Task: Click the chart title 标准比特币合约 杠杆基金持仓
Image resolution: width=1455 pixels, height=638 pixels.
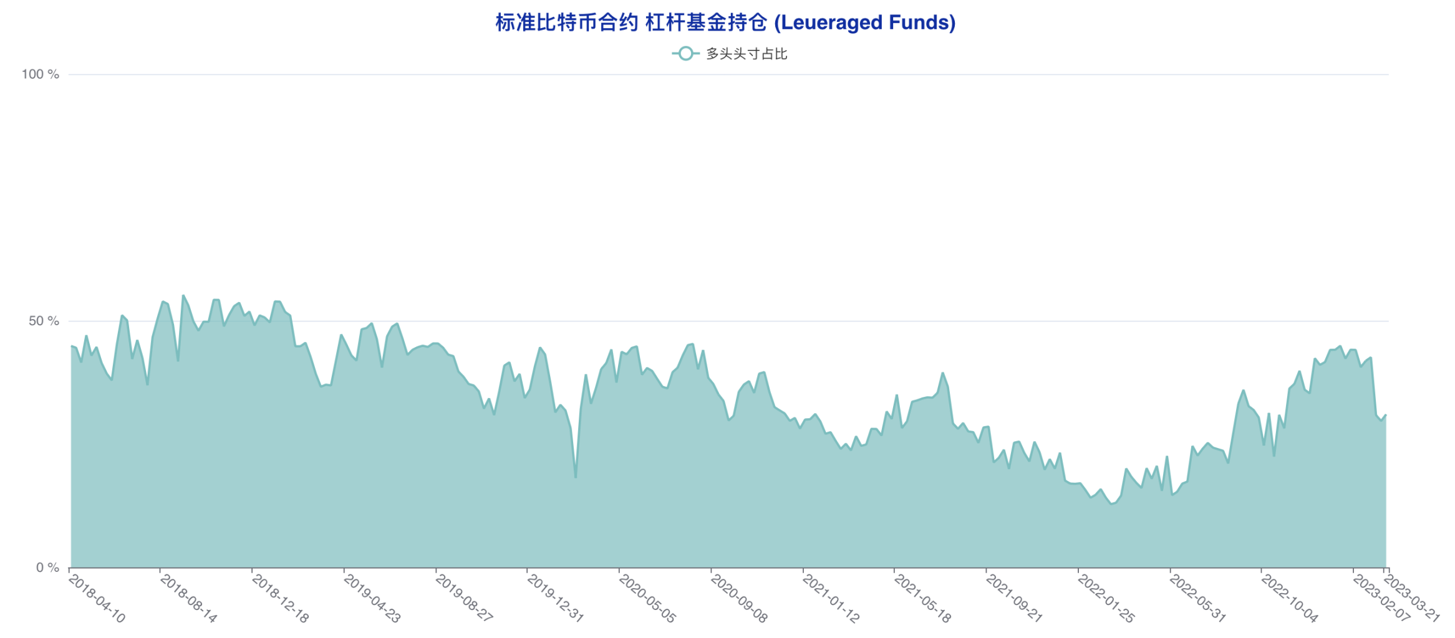Action: 725,23
